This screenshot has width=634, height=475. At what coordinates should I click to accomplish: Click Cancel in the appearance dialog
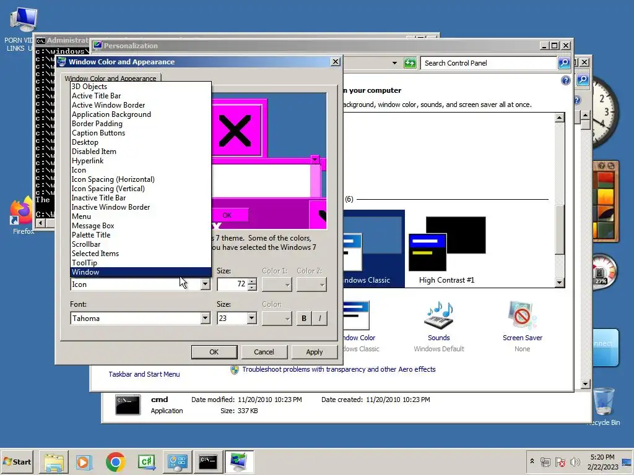tap(264, 352)
